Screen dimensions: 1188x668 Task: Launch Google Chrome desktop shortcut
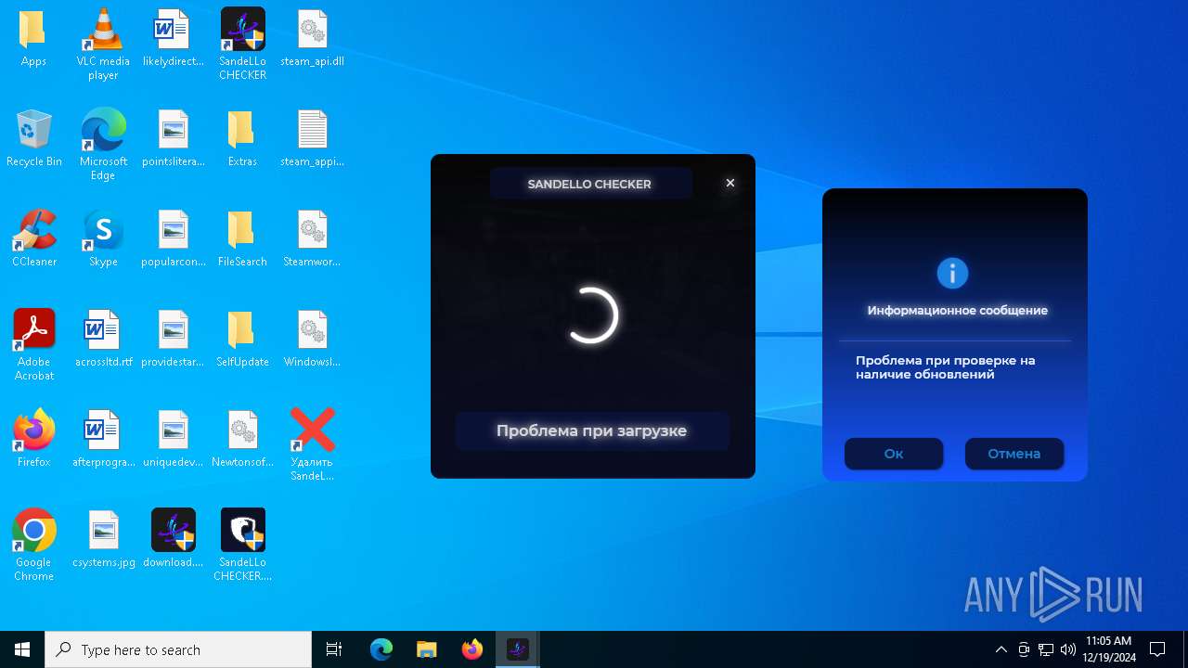tap(33, 545)
